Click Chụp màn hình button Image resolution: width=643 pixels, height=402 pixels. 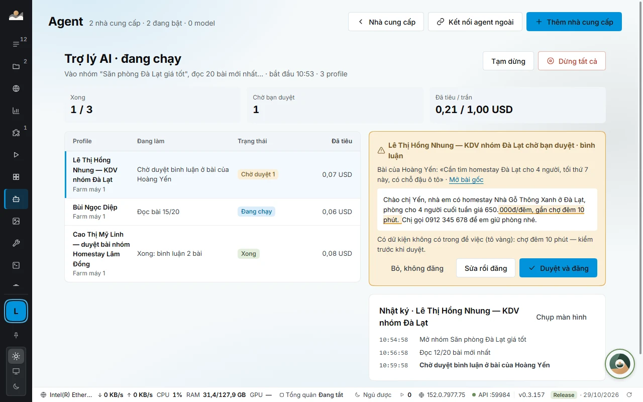561,317
